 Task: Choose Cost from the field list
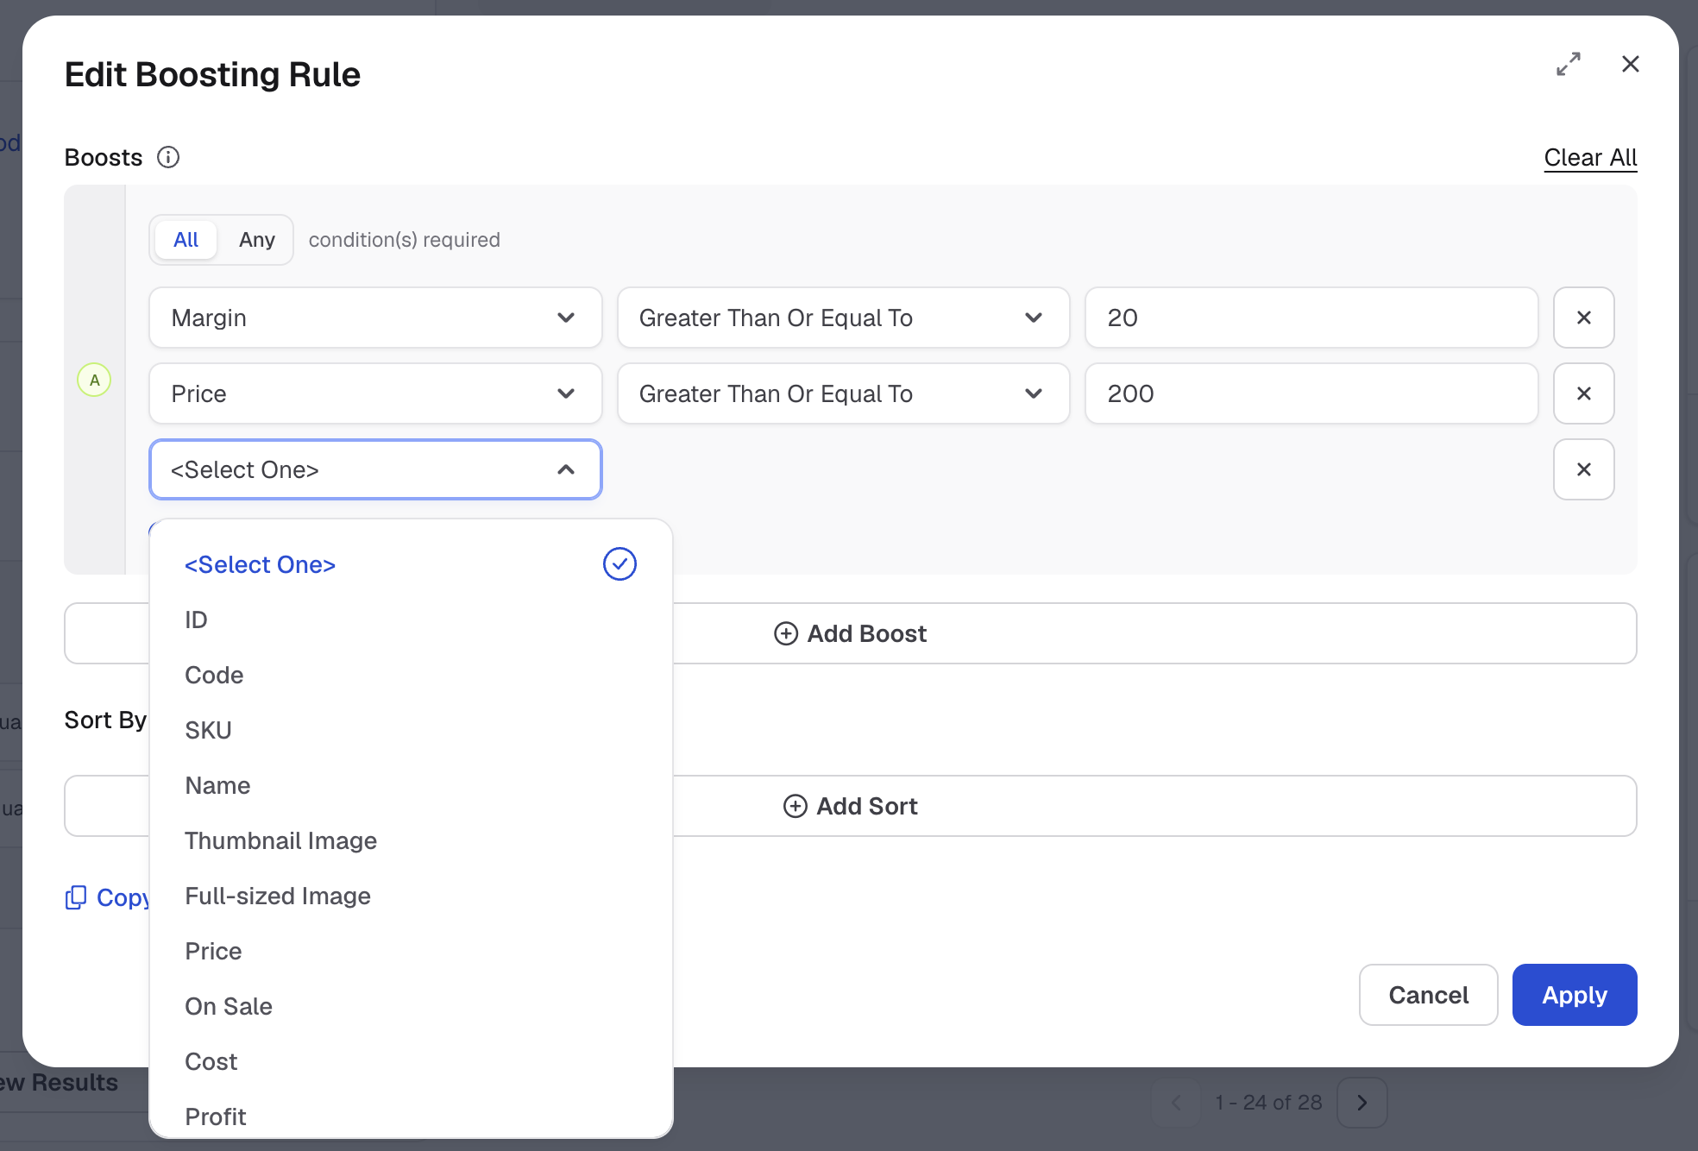pos(411,1061)
